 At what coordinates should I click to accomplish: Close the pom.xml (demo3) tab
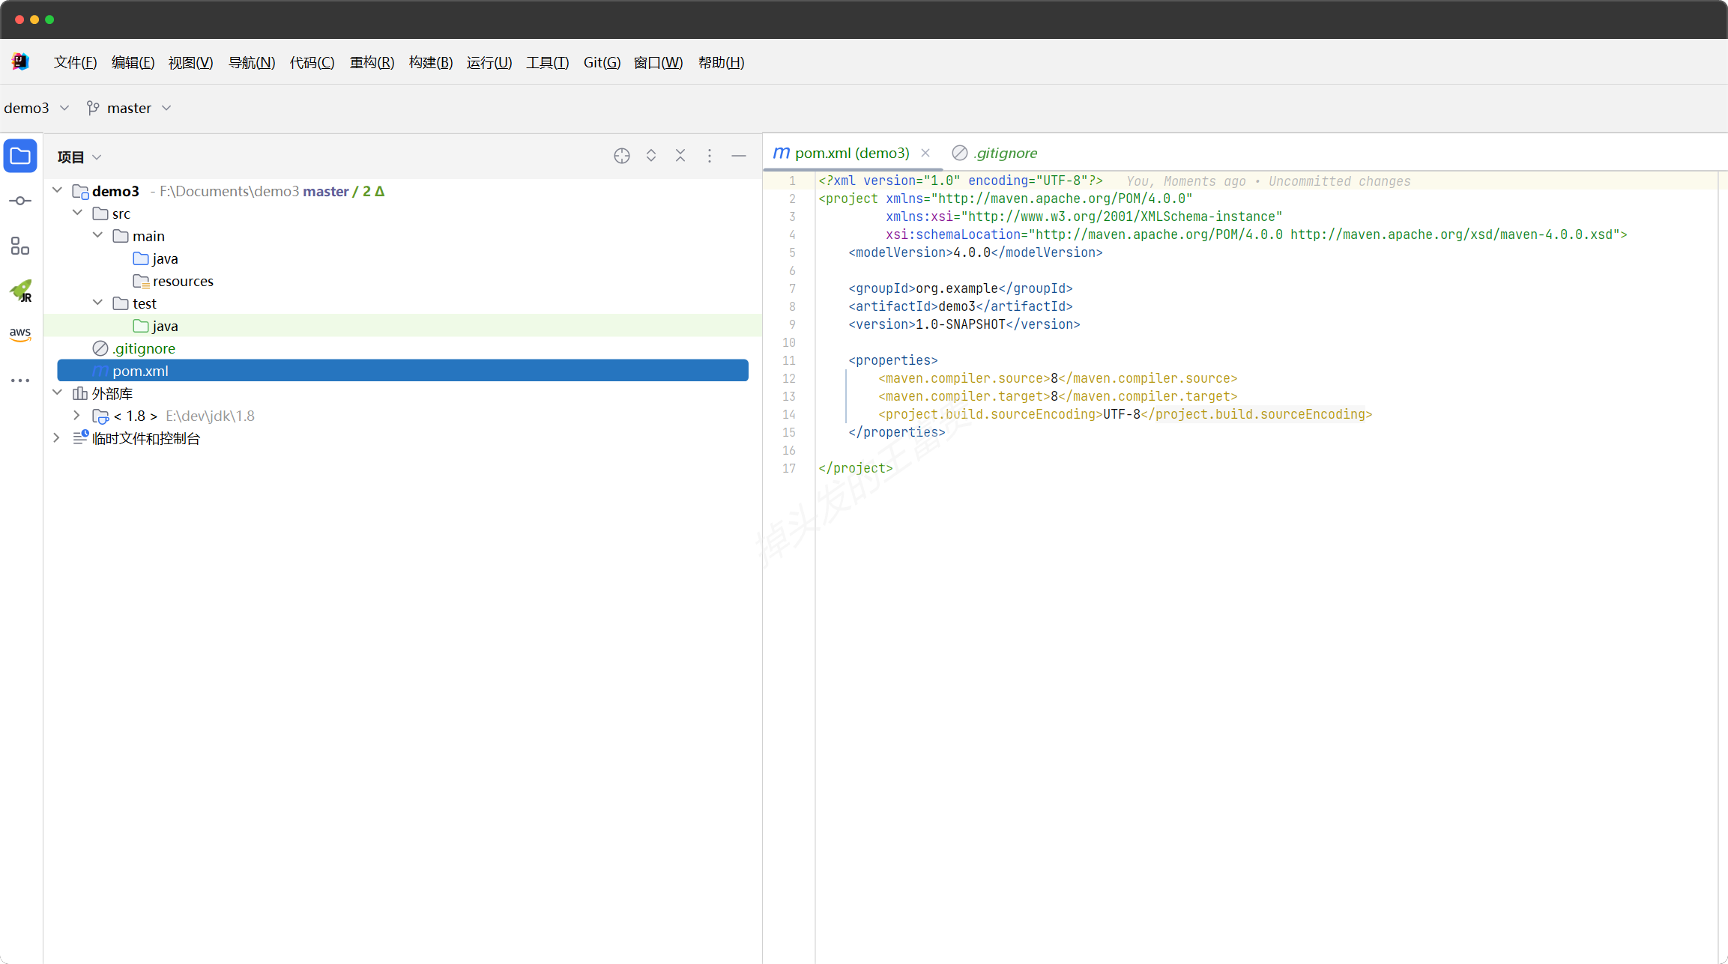tap(925, 153)
